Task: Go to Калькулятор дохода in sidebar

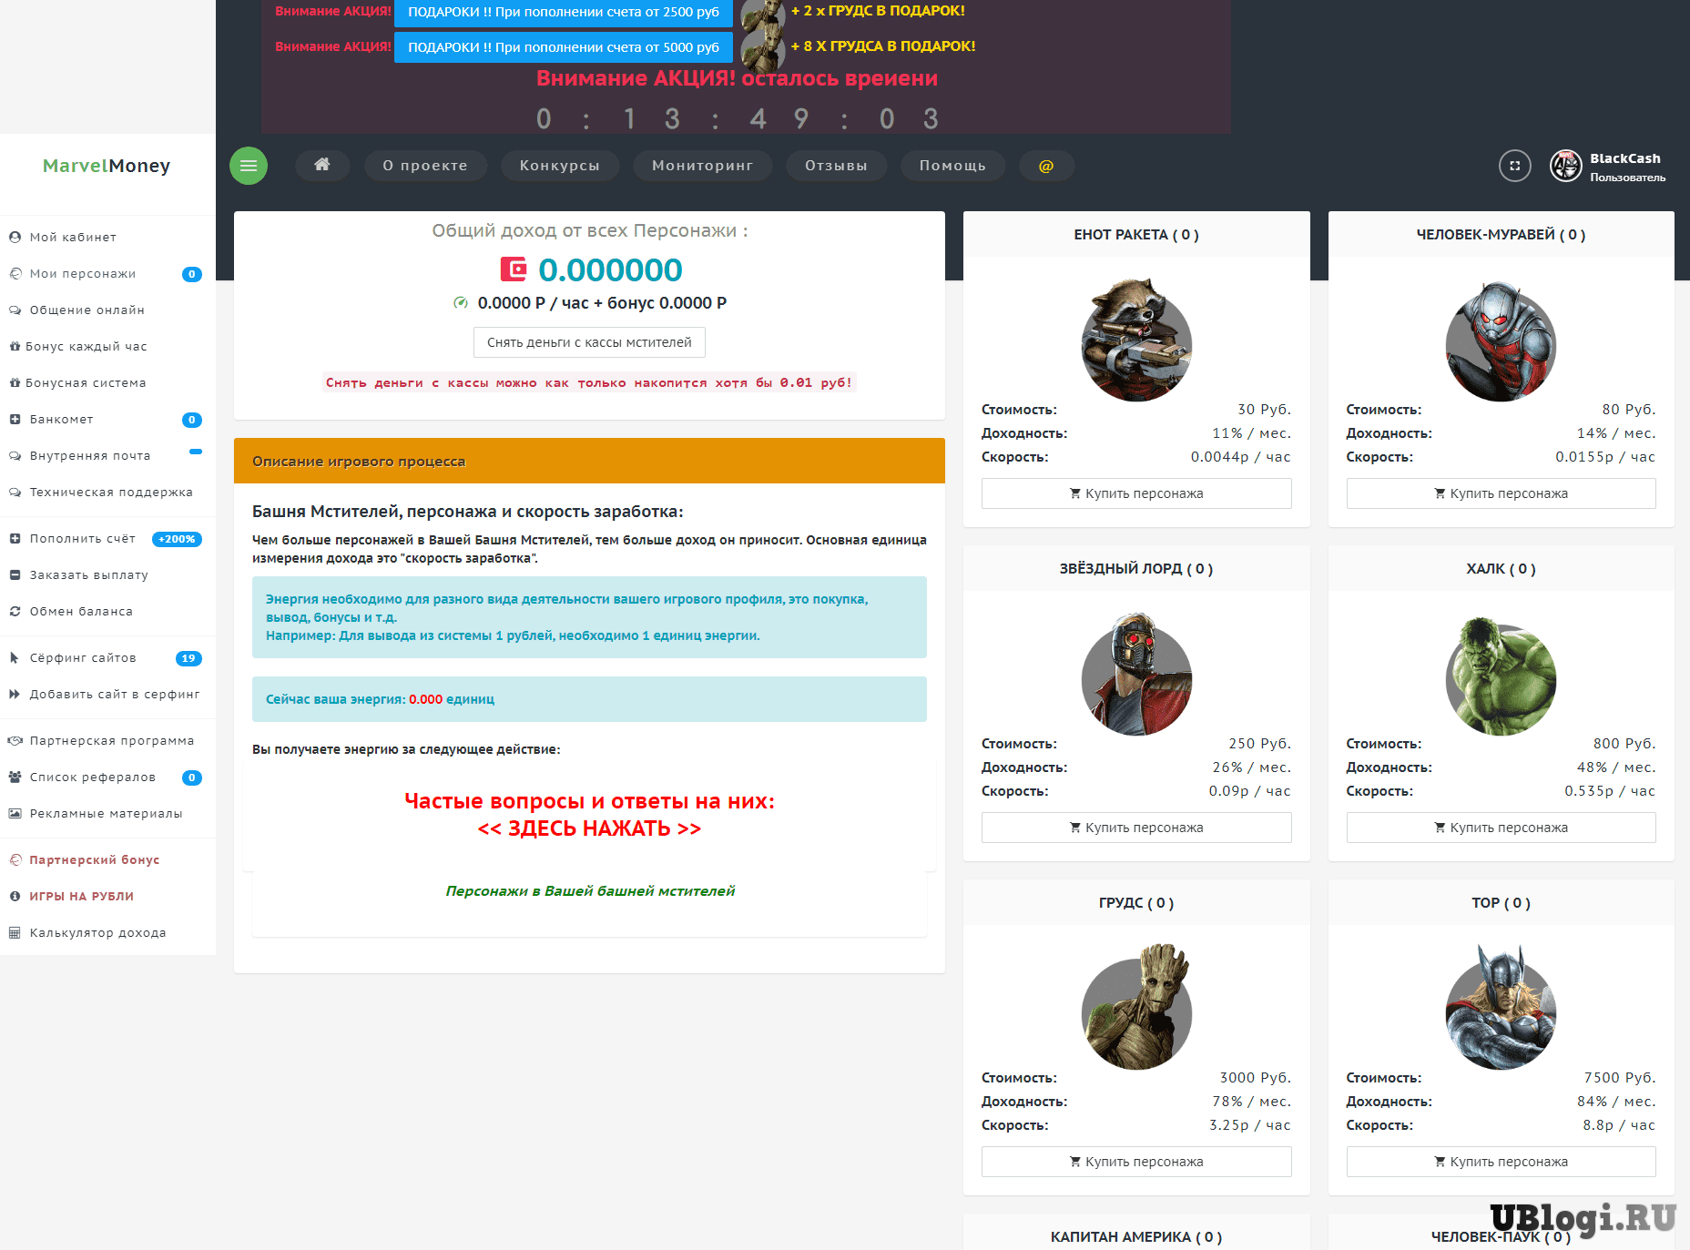Action: [97, 933]
